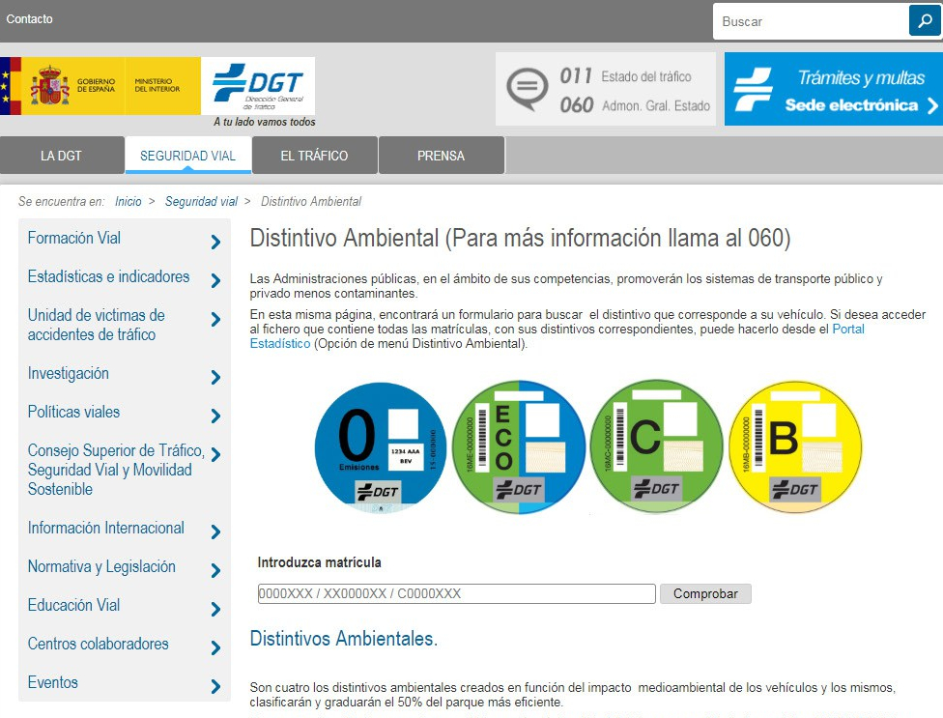
Task: Expand Estadísticas e indicadores chevron
Action: [x=215, y=280]
